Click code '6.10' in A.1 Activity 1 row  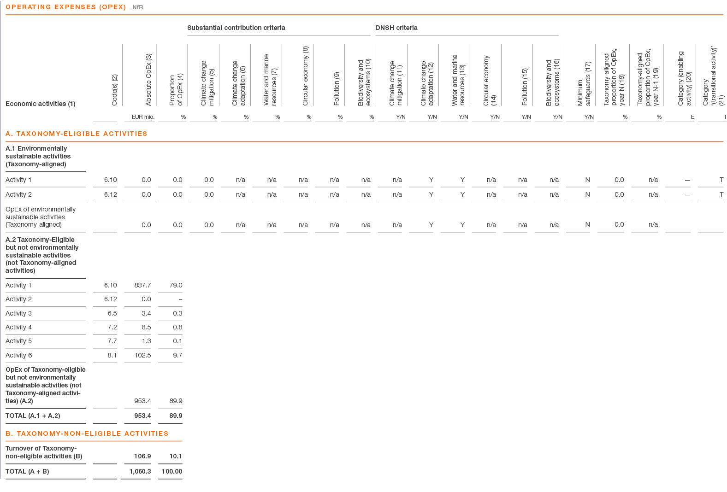point(111,180)
